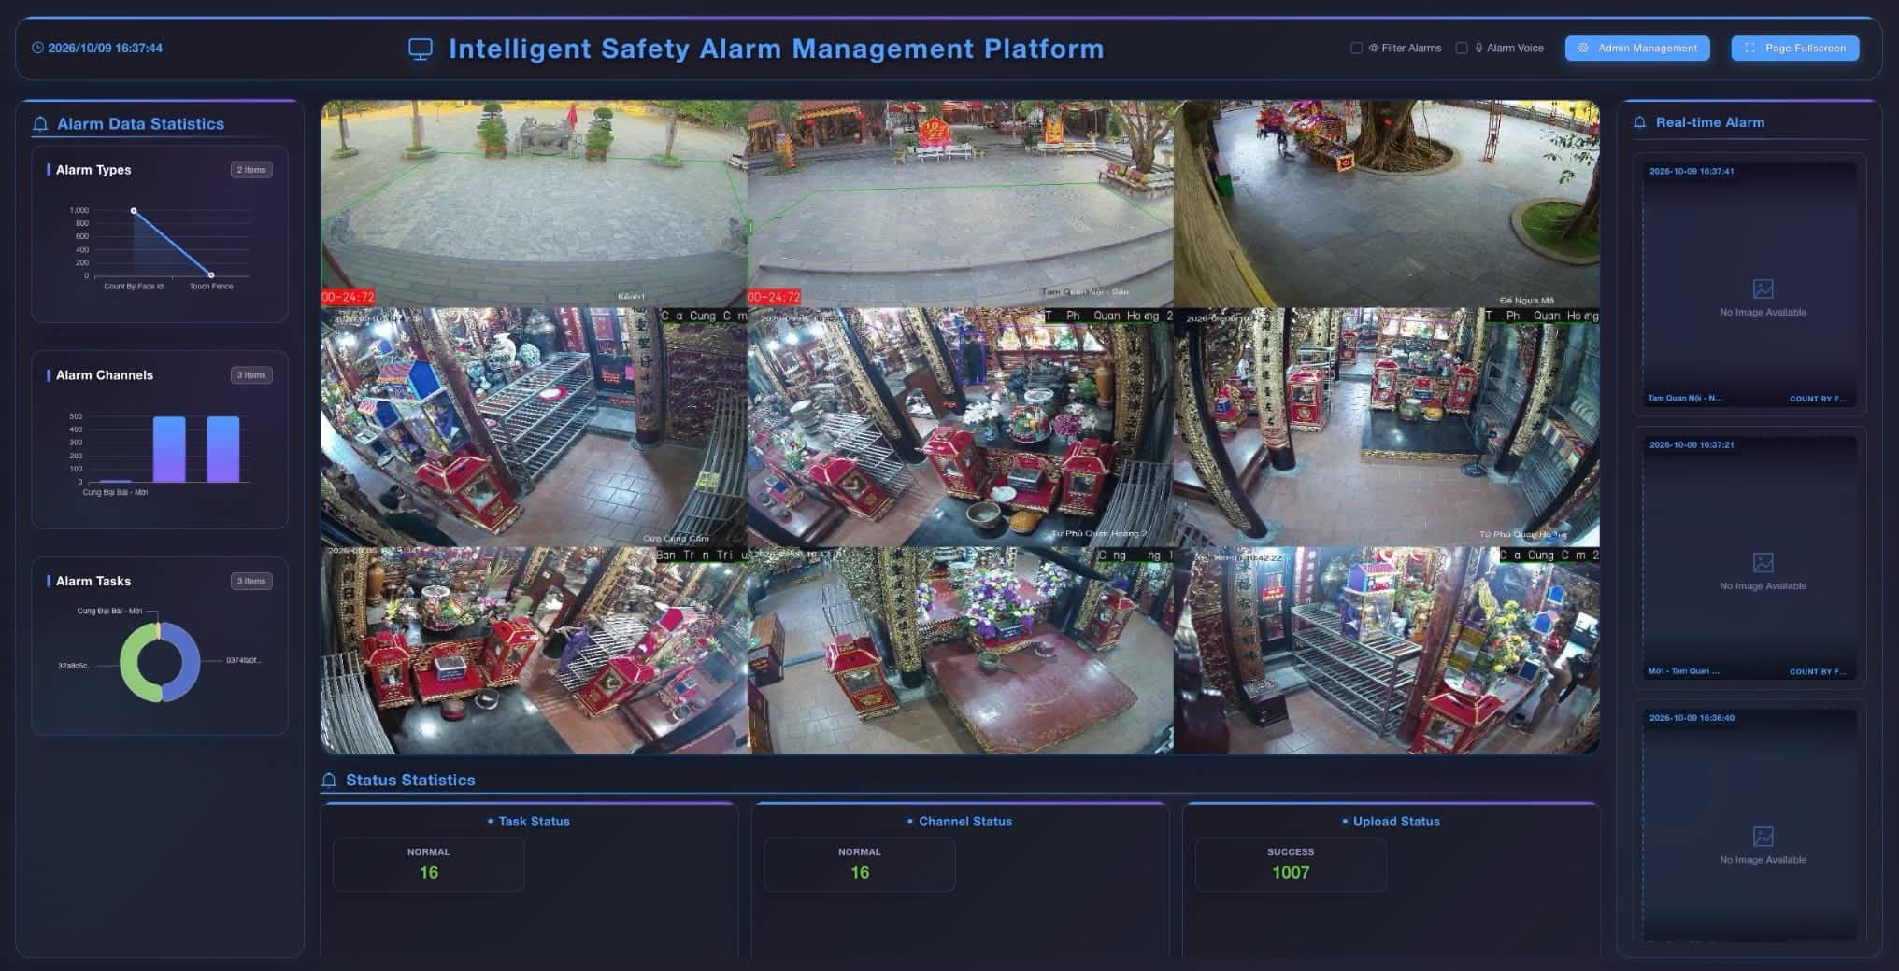Image resolution: width=1899 pixels, height=971 pixels.
Task: Click the no-image icon in the 16:36:40 alarm card
Action: point(1763,836)
